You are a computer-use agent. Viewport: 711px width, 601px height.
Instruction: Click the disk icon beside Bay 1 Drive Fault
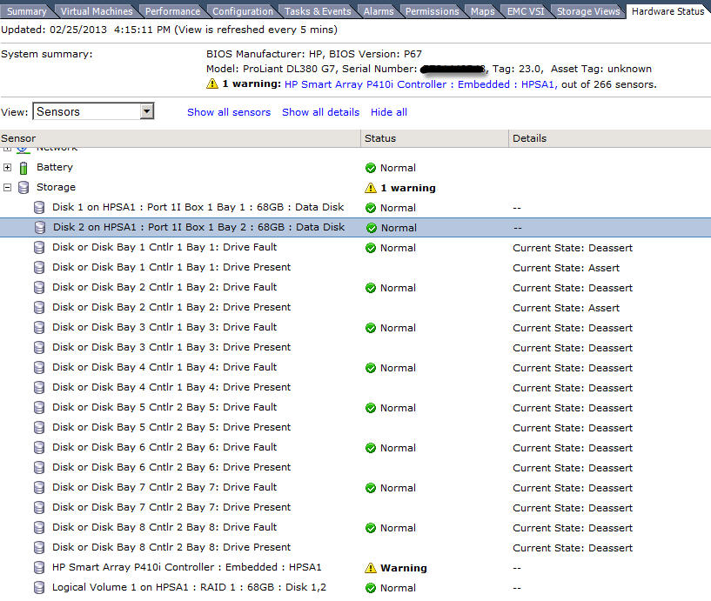pos(39,248)
